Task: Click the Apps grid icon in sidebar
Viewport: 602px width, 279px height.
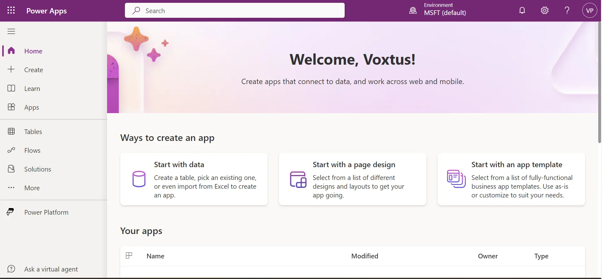Action: tap(11, 107)
